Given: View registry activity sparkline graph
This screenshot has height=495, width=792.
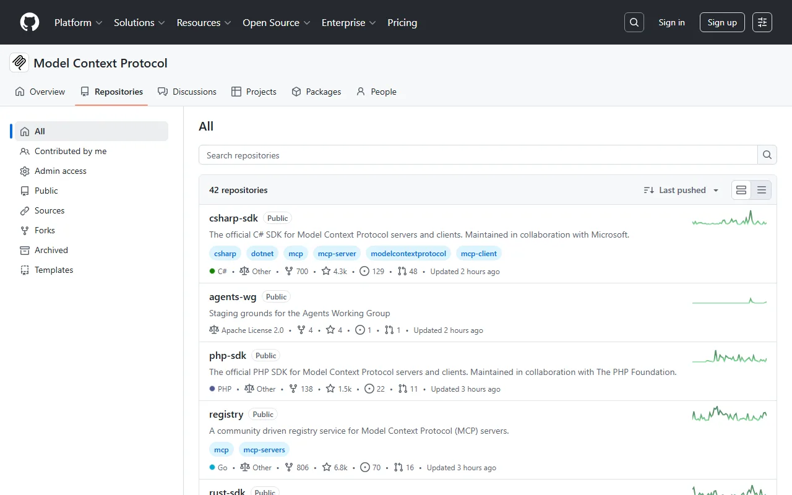Looking at the screenshot, I should [730, 415].
